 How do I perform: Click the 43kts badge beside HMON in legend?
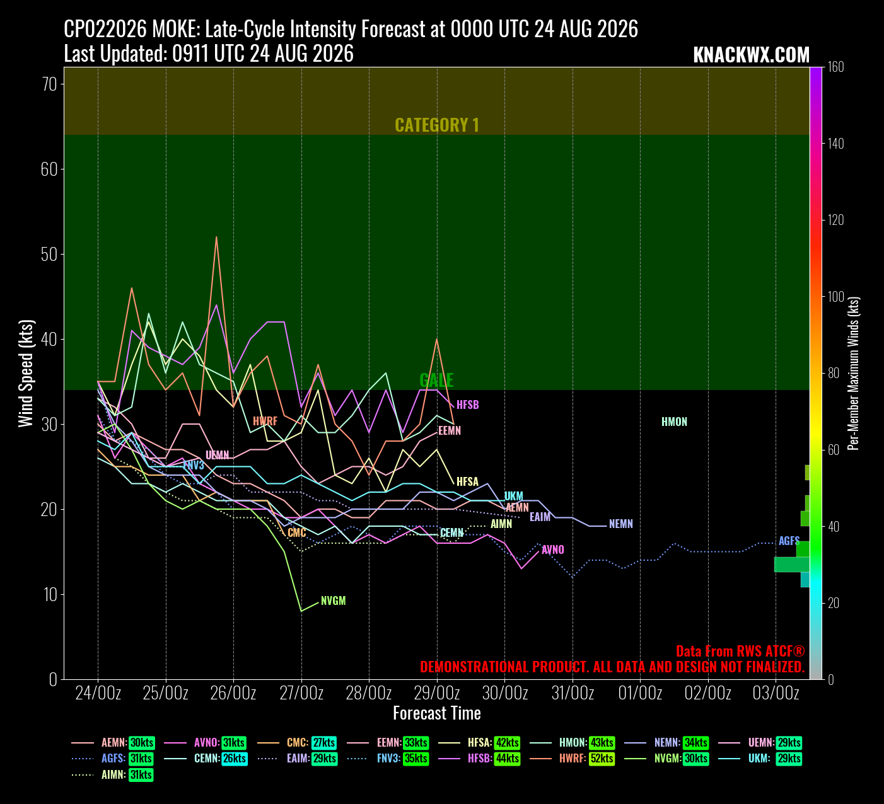[602, 743]
